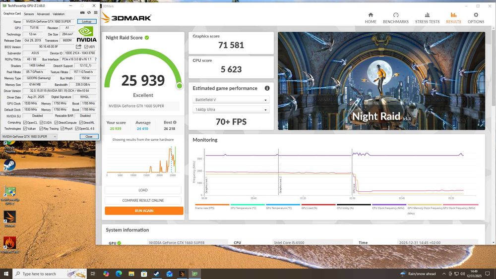This screenshot has height=279, width=496.
Task: Click GPU-Z Close button
Action: [x=89, y=136]
